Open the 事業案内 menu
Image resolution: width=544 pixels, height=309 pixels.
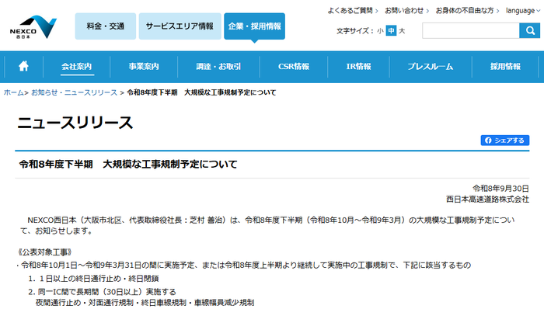pyautogui.click(x=144, y=67)
